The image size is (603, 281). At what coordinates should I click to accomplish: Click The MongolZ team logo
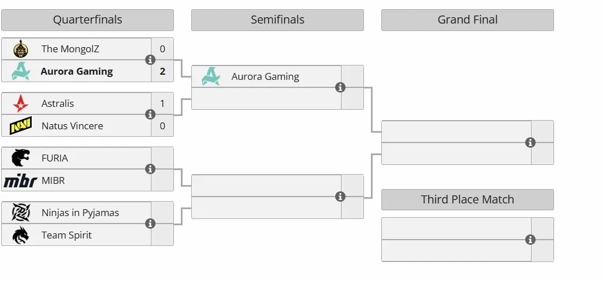click(20, 49)
